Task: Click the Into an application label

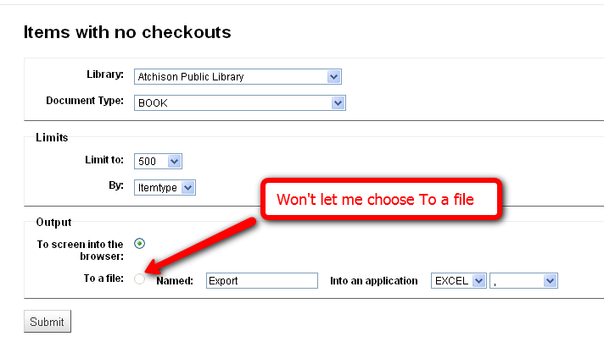Action: (x=374, y=280)
